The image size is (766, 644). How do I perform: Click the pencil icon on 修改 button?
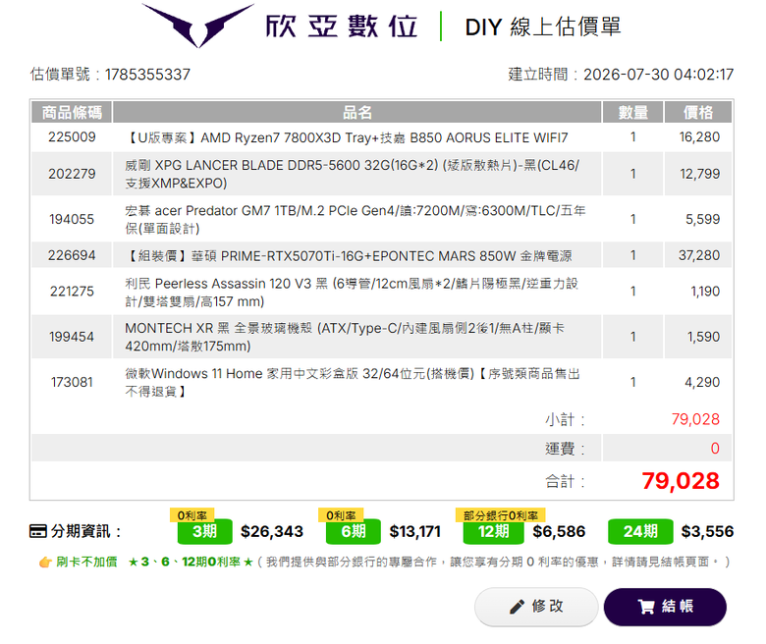[x=517, y=607]
